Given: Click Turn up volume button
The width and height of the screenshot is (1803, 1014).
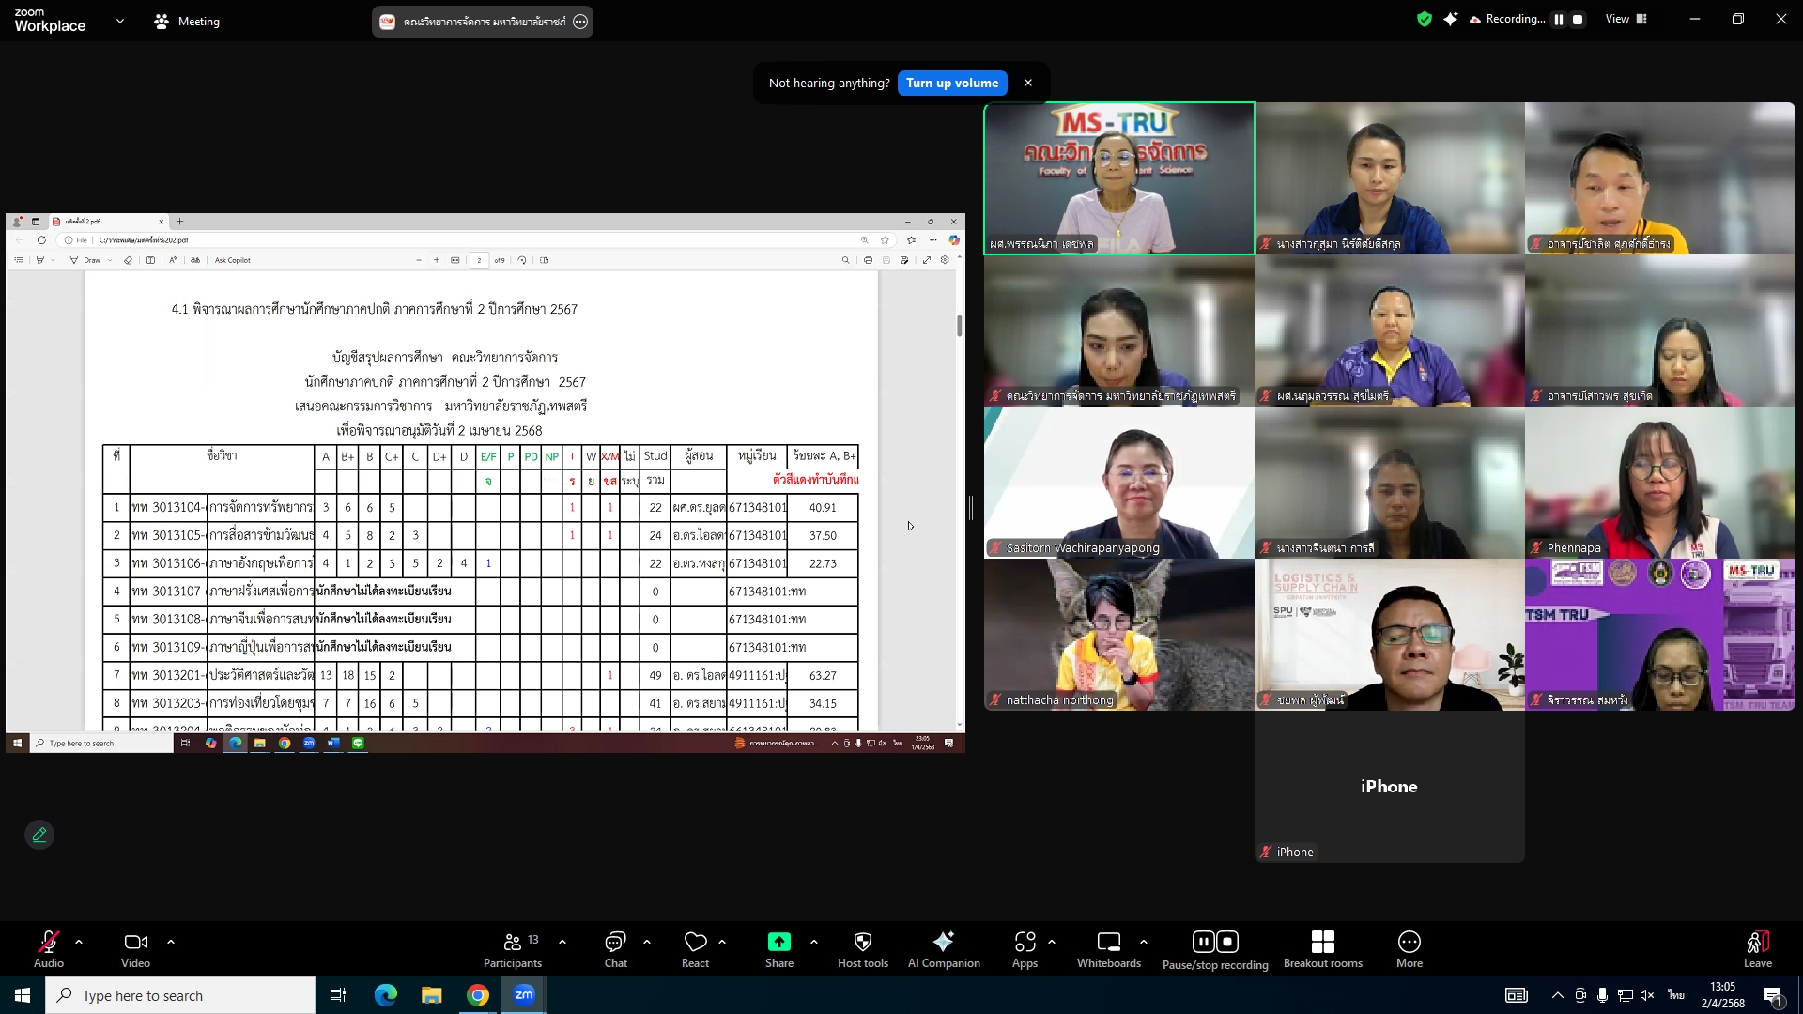Looking at the screenshot, I should point(951,83).
